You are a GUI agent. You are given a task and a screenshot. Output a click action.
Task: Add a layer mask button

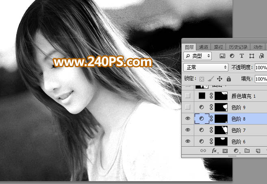pos(225,151)
